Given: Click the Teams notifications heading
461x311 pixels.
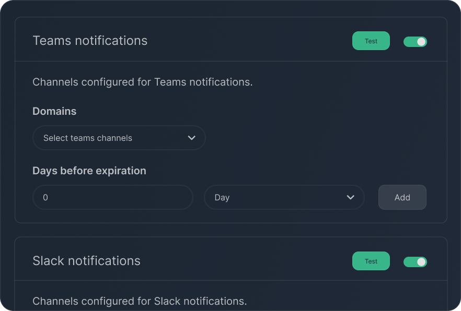Looking at the screenshot, I should click(x=90, y=41).
